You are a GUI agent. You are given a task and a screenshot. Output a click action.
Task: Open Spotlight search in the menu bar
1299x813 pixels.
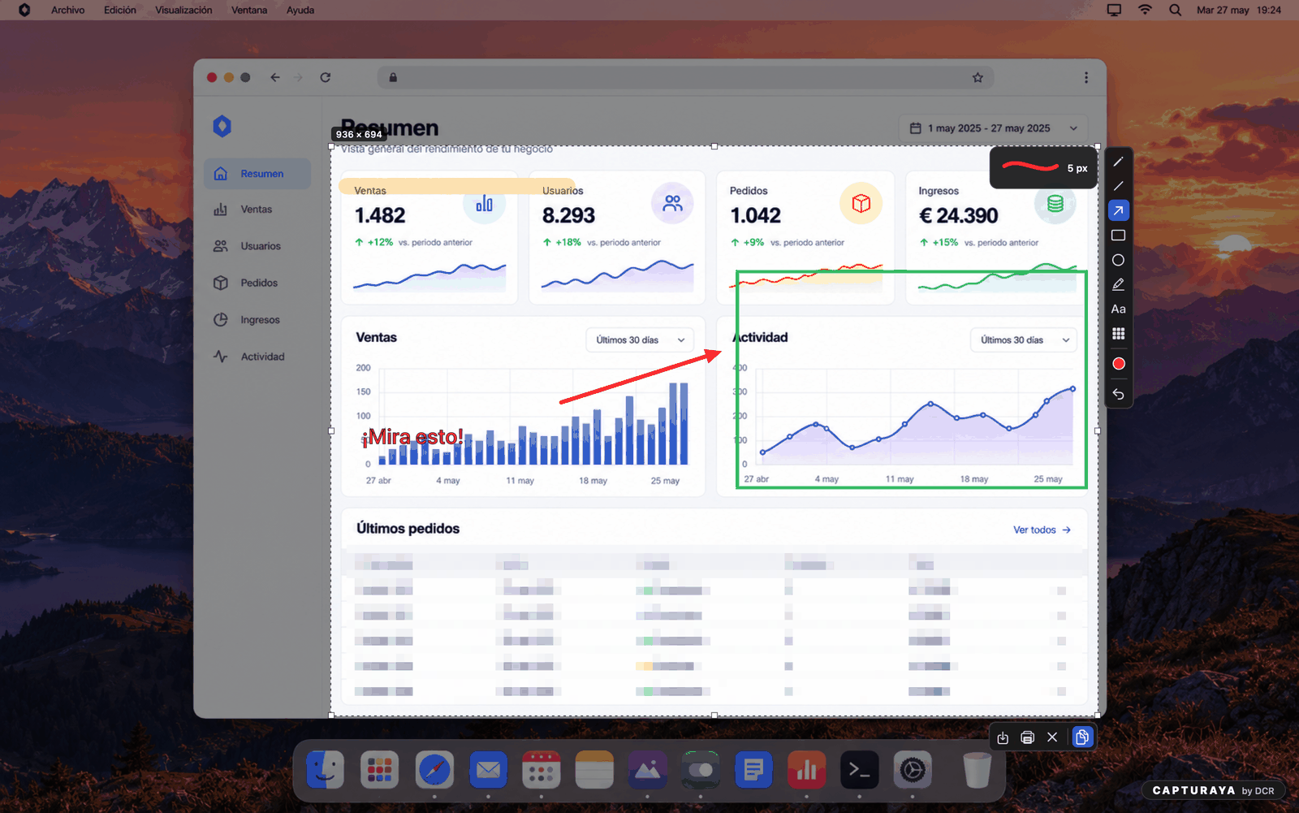[x=1175, y=10]
